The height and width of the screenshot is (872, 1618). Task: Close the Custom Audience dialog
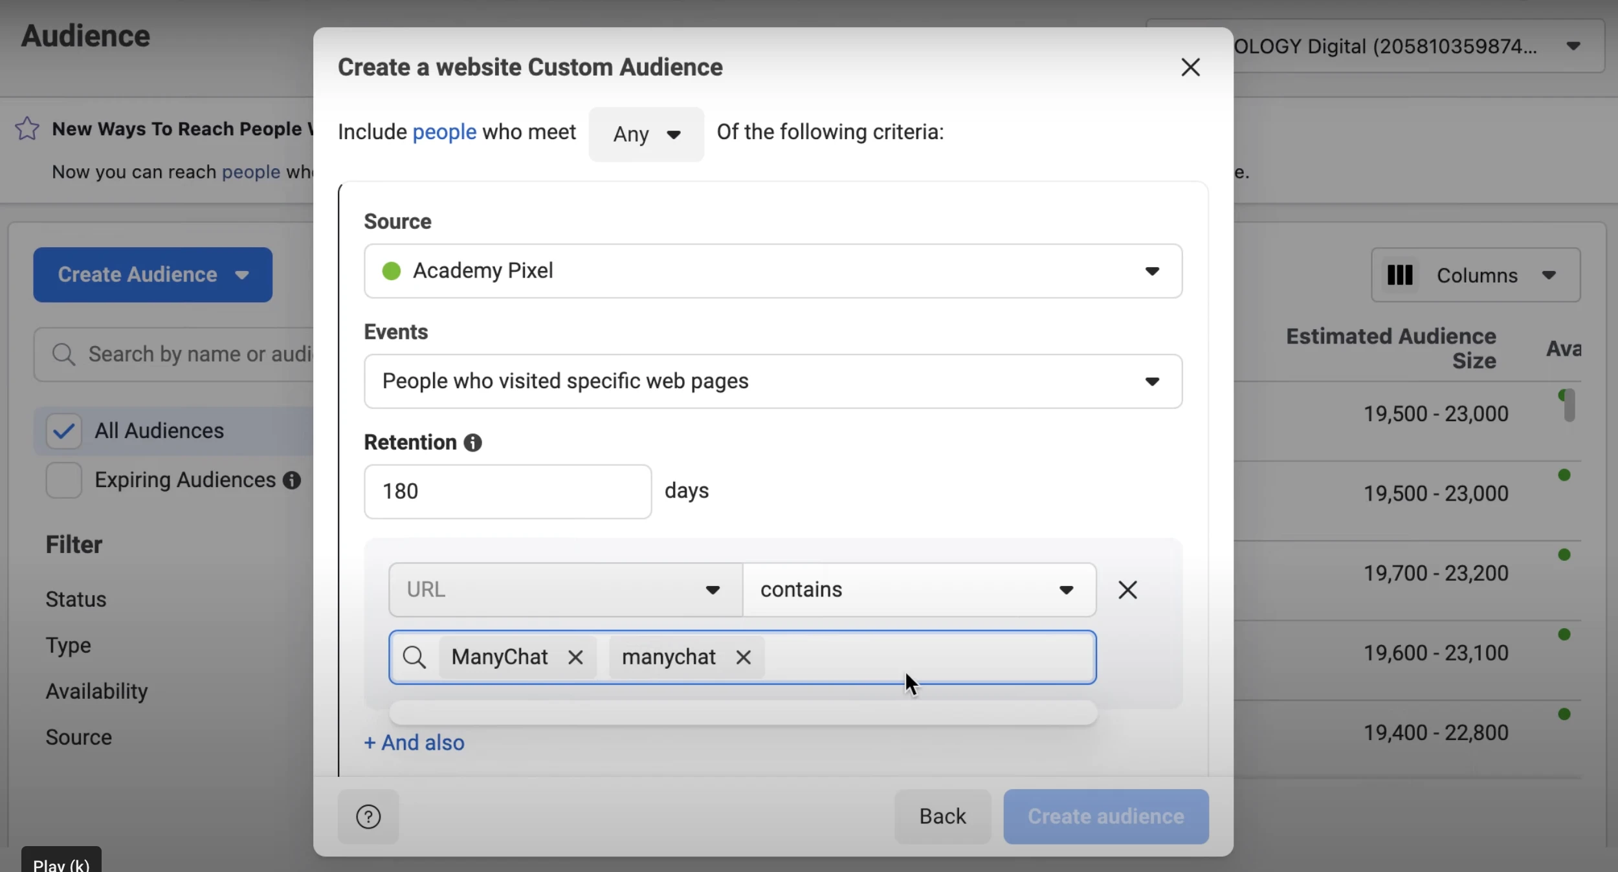(x=1190, y=67)
